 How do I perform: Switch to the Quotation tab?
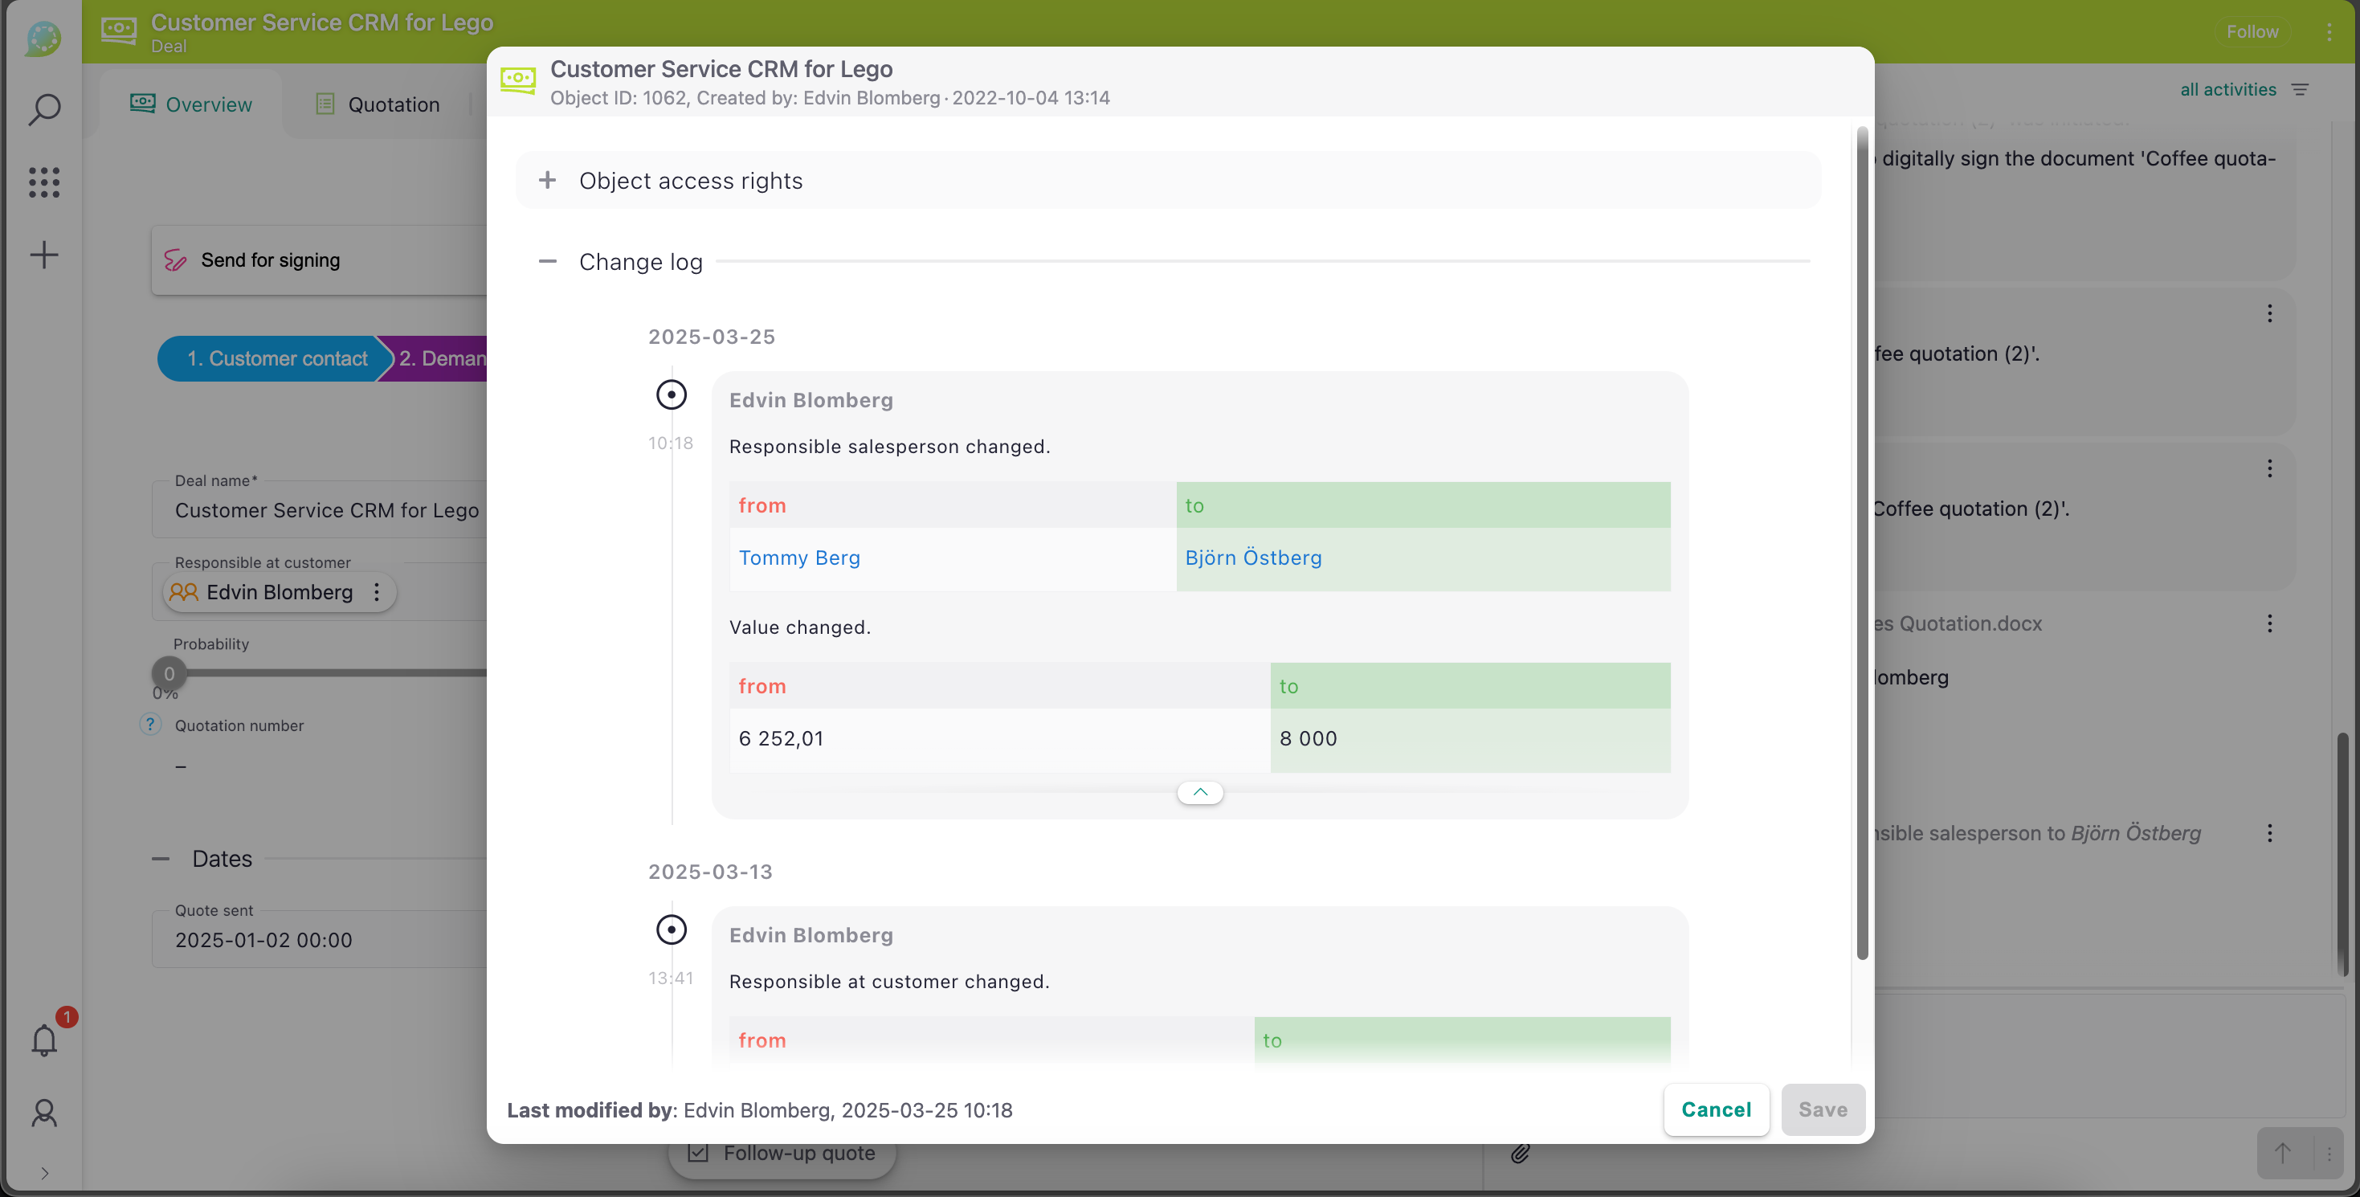(377, 104)
